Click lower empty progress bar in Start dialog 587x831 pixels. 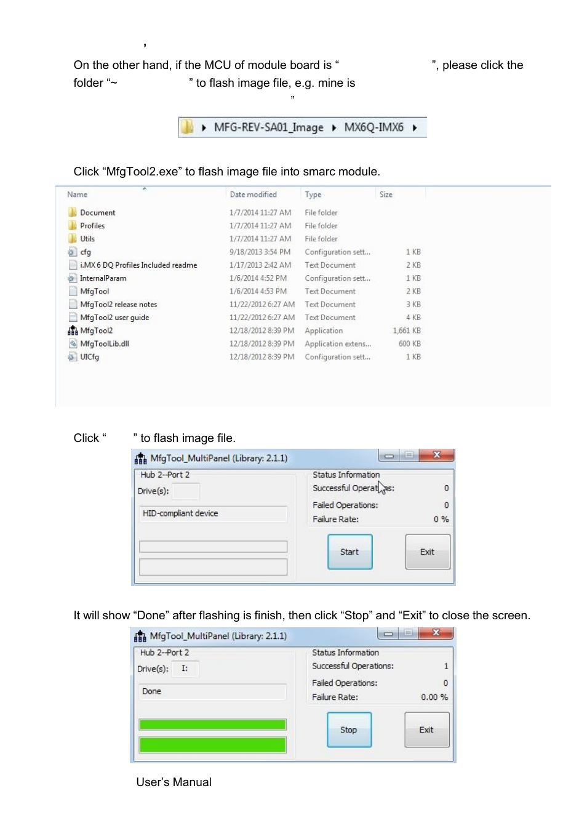[213, 567]
